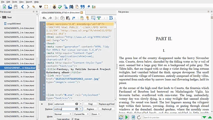Toggle auto-reload preview button
Image resolution: width=213 pixels, height=120 pixels.
121,117
